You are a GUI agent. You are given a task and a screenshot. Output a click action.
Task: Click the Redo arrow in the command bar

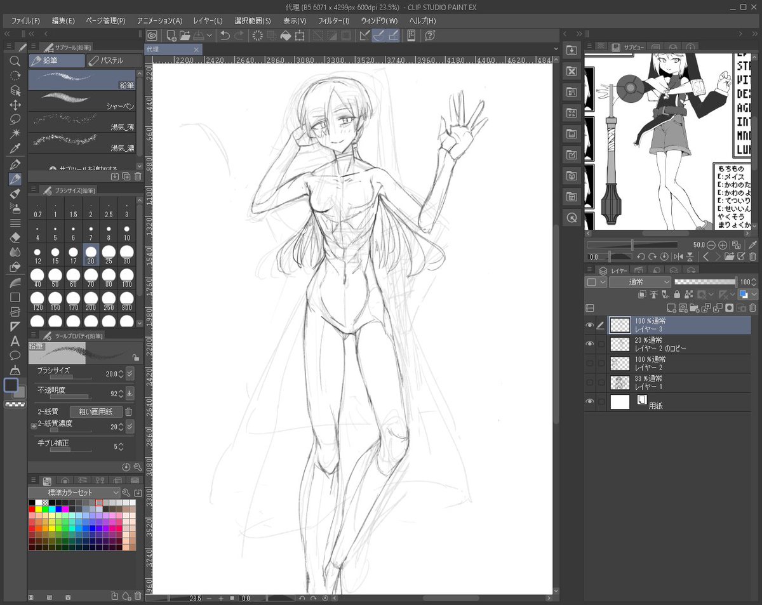pos(239,36)
